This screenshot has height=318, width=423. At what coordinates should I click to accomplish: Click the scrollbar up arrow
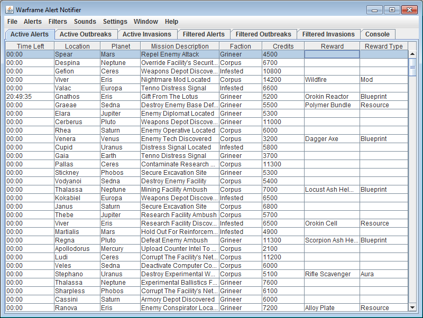412,54
